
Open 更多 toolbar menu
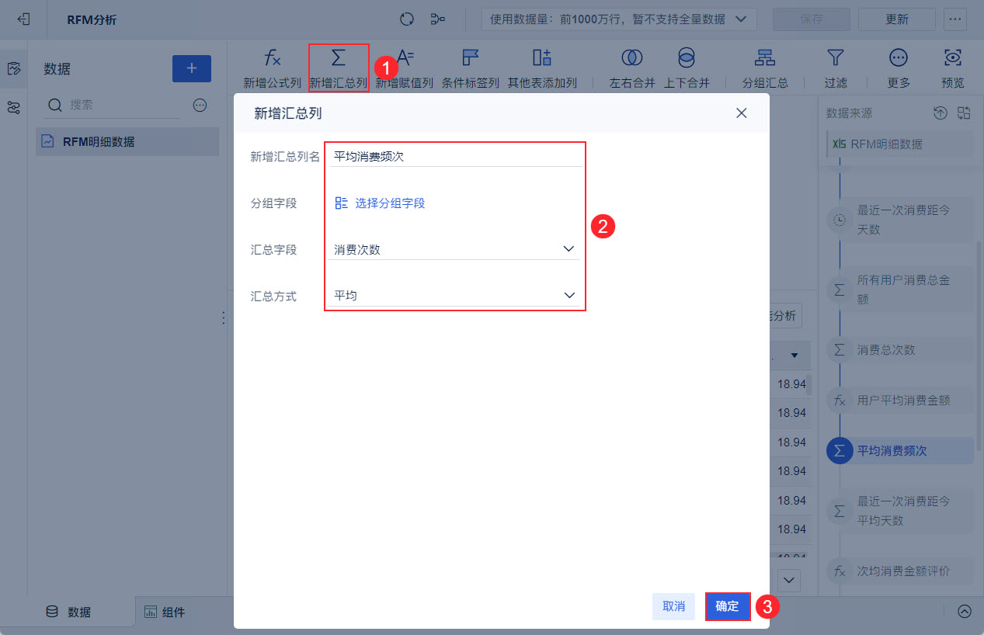(x=899, y=68)
